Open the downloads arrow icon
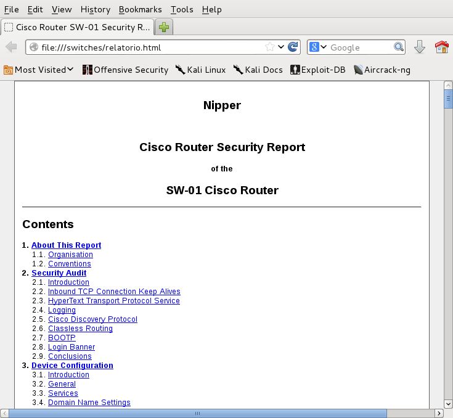This screenshot has width=453, height=418. [420, 47]
